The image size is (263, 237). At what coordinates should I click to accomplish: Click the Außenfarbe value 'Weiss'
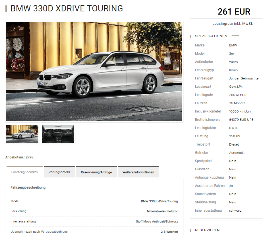point(233,62)
